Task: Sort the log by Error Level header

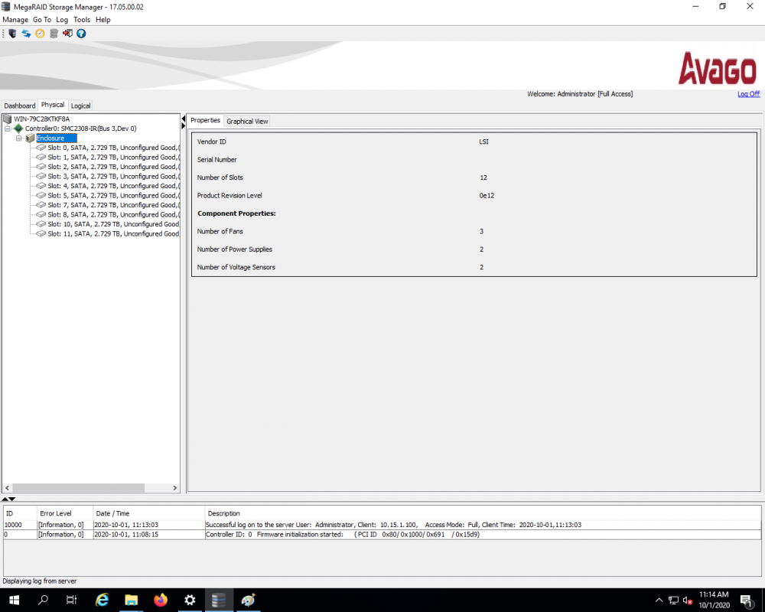Action: 65,513
